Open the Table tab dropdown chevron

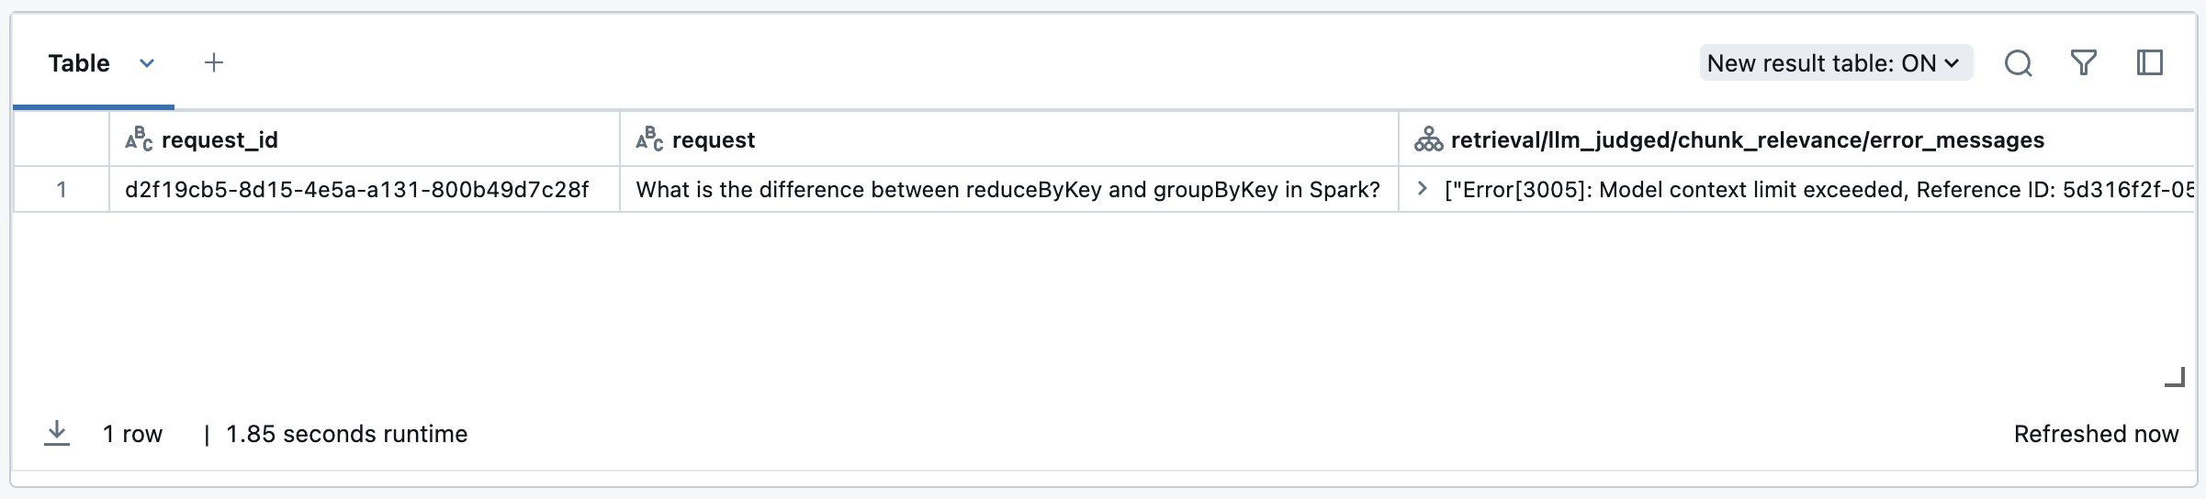pos(147,63)
